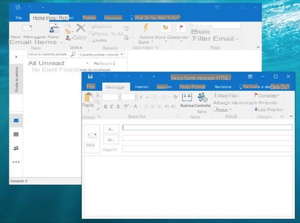Open the Testo Format tab in compose window
Screen dimensions: 300x223
pyautogui.click(x=192, y=87)
